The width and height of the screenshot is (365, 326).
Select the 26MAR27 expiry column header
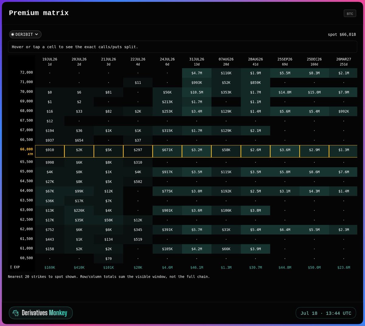tap(344, 61)
